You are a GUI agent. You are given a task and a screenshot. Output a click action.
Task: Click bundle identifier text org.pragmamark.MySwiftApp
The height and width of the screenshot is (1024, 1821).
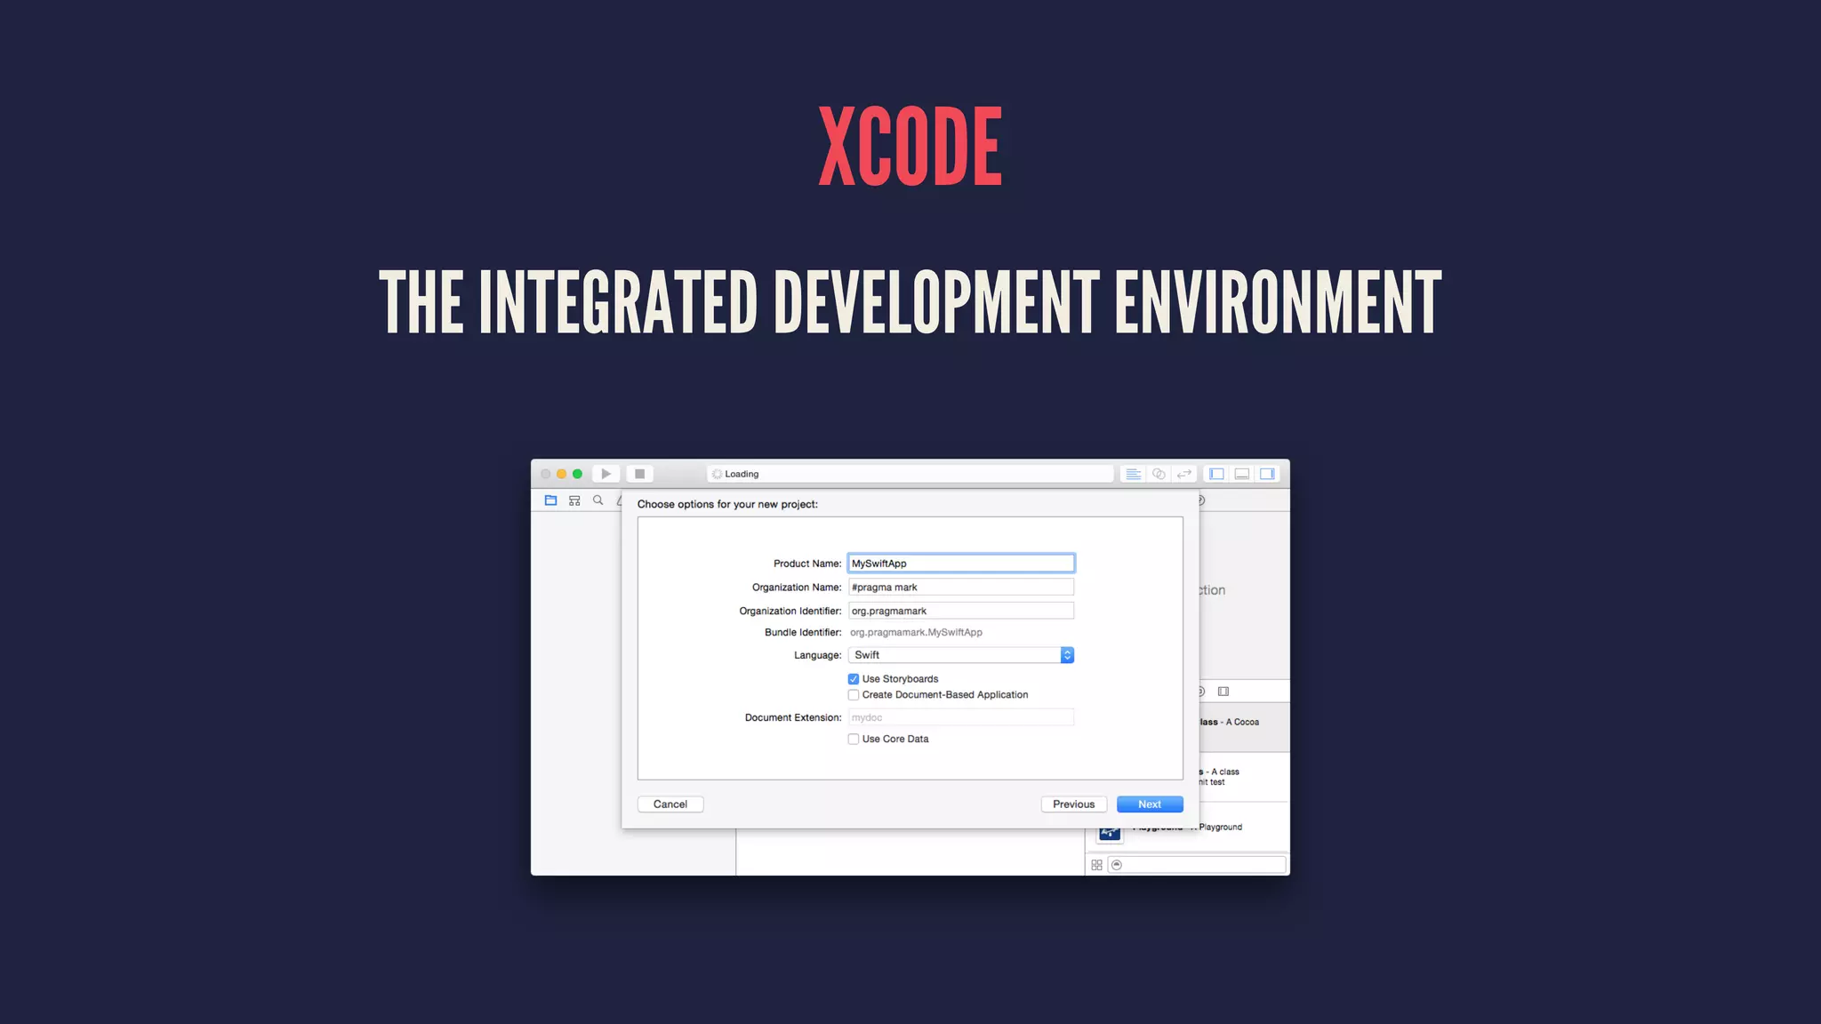[916, 633]
